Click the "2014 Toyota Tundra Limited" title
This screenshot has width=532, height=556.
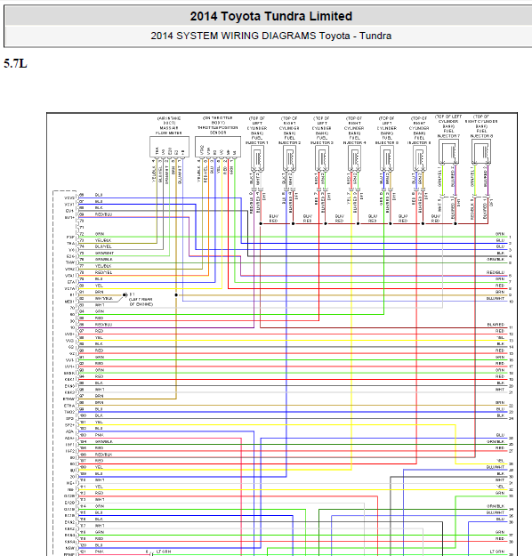[x=271, y=16]
